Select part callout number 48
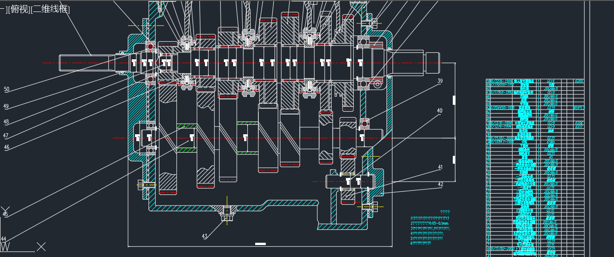 coord(6,122)
